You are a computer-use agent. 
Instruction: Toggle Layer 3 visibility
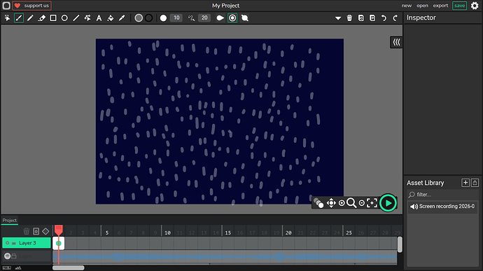click(x=8, y=243)
